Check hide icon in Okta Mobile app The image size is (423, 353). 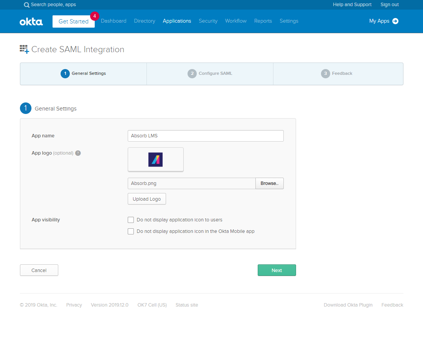pyautogui.click(x=131, y=231)
